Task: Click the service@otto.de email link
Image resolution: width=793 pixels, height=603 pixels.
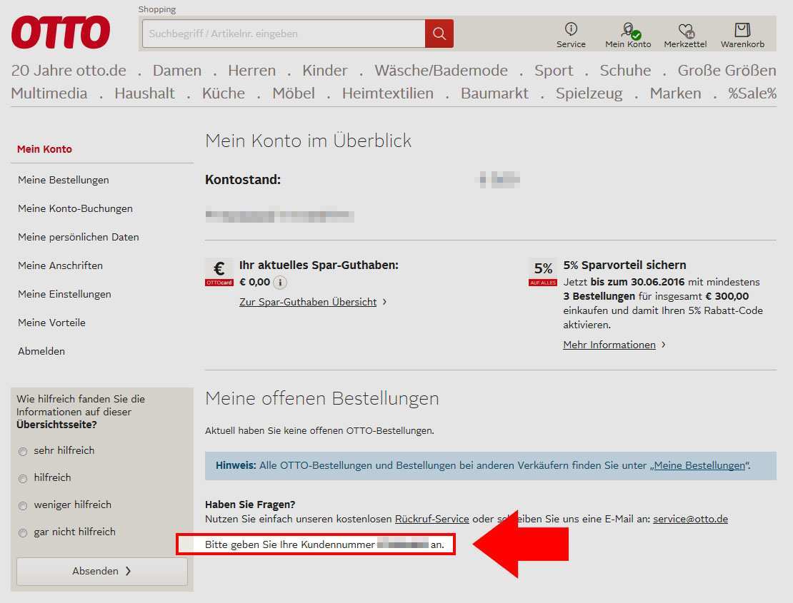Action: [x=690, y=519]
